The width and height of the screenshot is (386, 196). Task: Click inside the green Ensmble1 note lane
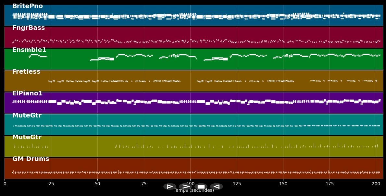coord(194,59)
